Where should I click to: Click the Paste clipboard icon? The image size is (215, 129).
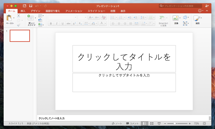pos(9,18)
